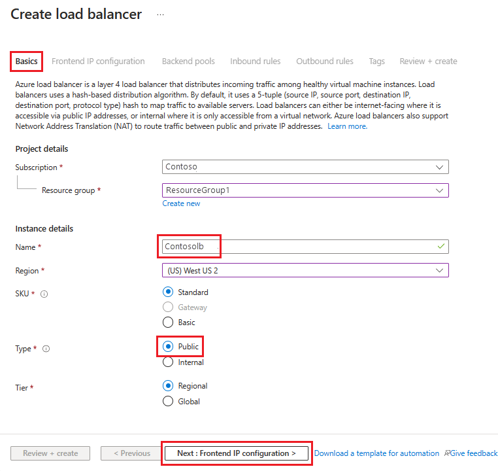Open the Inbound rules tab
The image size is (498, 471).
pyautogui.click(x=256, y=61)
